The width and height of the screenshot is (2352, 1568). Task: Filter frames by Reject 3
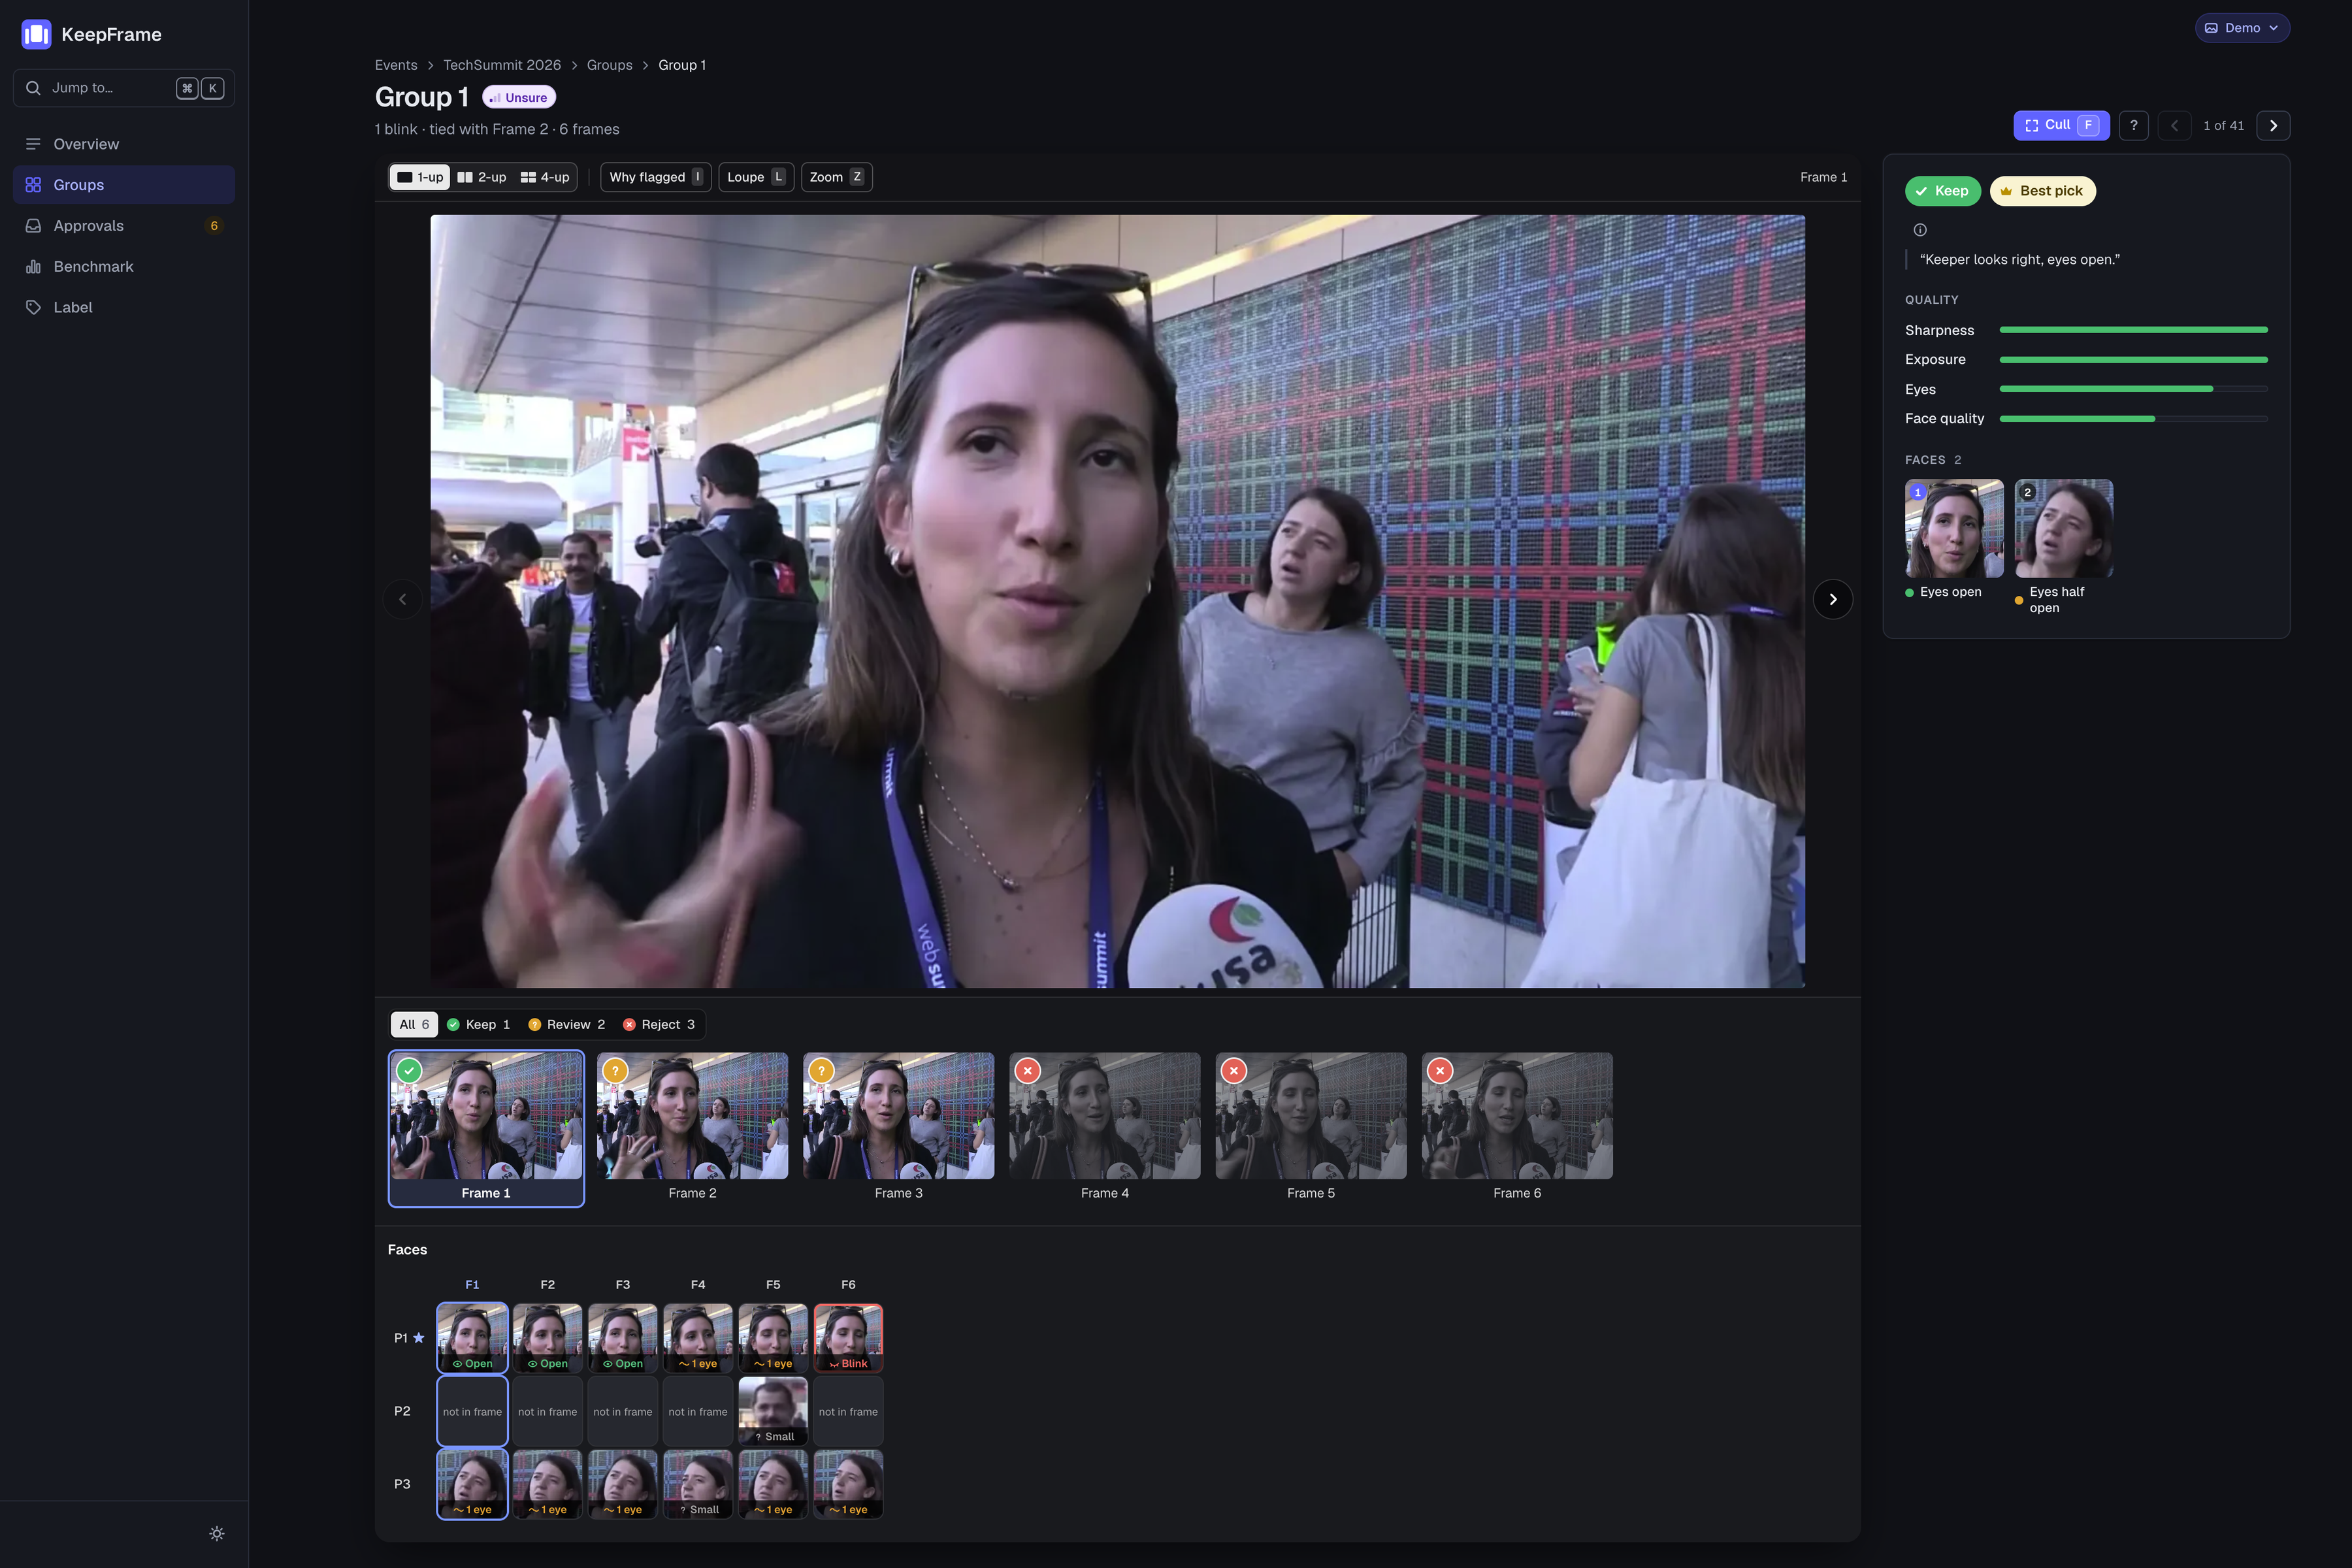coord(659,1024)
